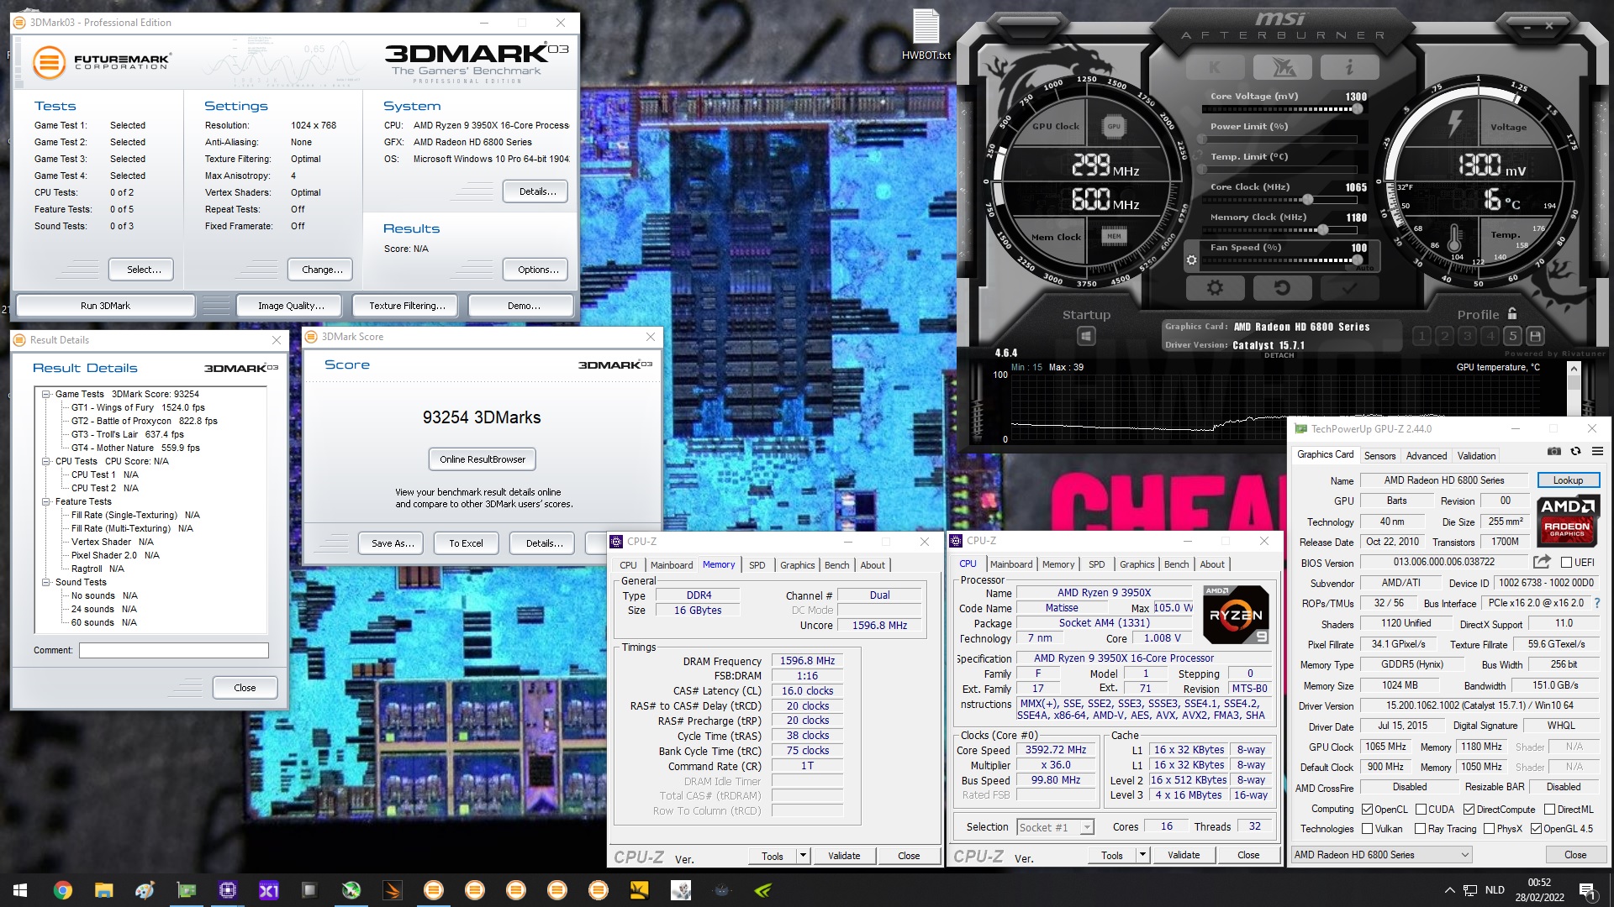Click DETACH under the Afterburner driver version

tap(1279, 355)
